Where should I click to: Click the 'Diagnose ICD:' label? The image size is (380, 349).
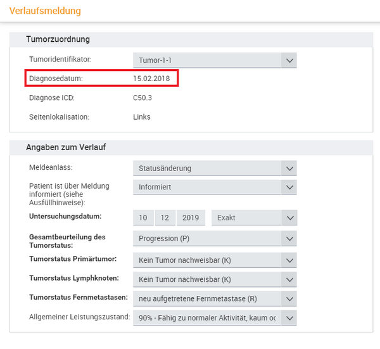(52, 98)
